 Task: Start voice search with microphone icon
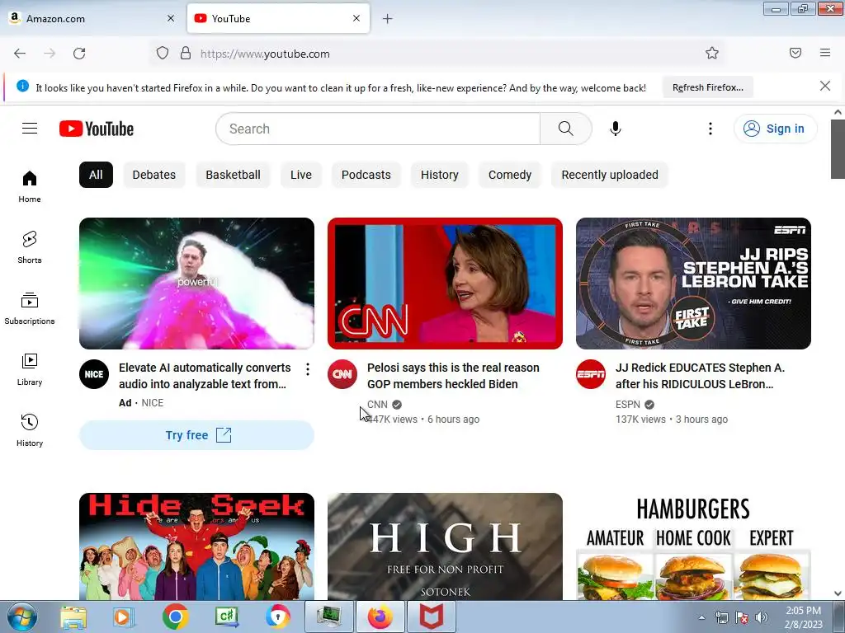tap(616, 129)
